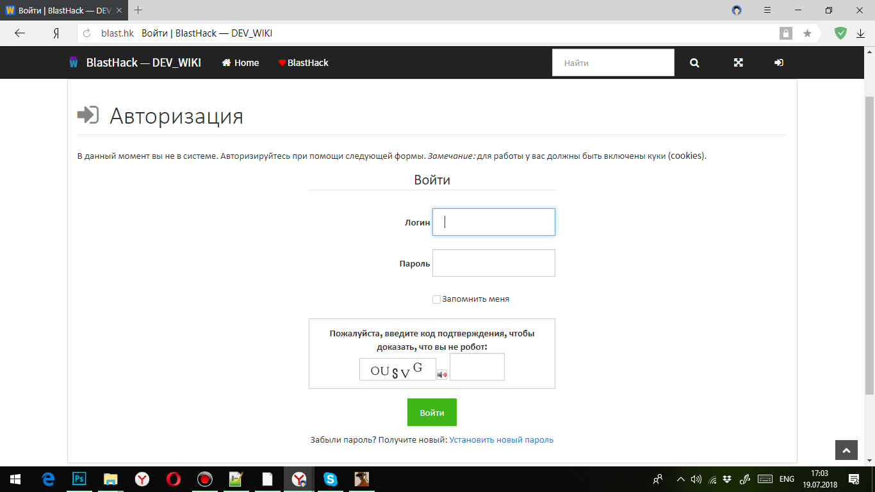Click the login arrow icon in navbar
The image size is (875, 492).
pyautogui.click(x=779, y=63)
